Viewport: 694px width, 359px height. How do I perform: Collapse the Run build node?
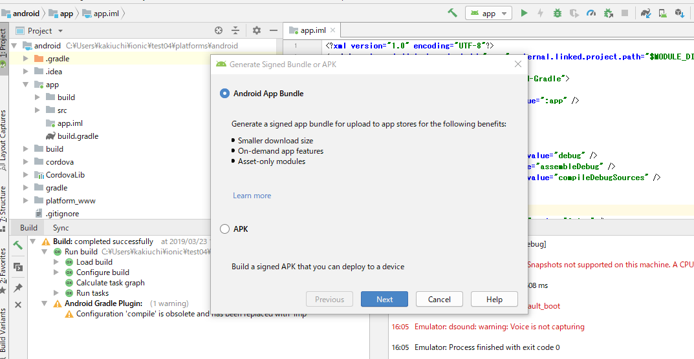click(x=44, y=252)
